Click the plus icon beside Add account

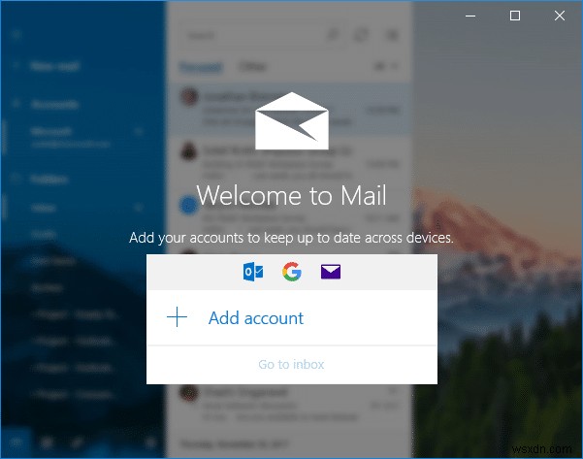177,317
